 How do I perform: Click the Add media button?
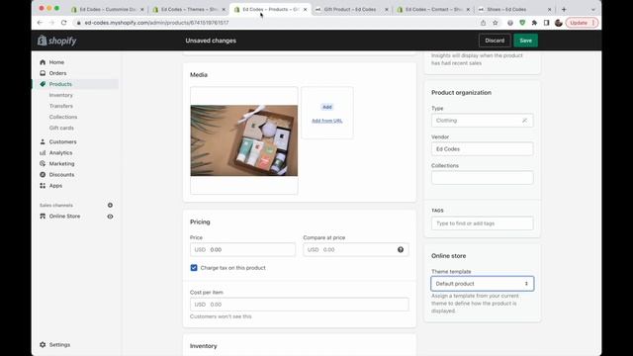[x=327, y=107]
